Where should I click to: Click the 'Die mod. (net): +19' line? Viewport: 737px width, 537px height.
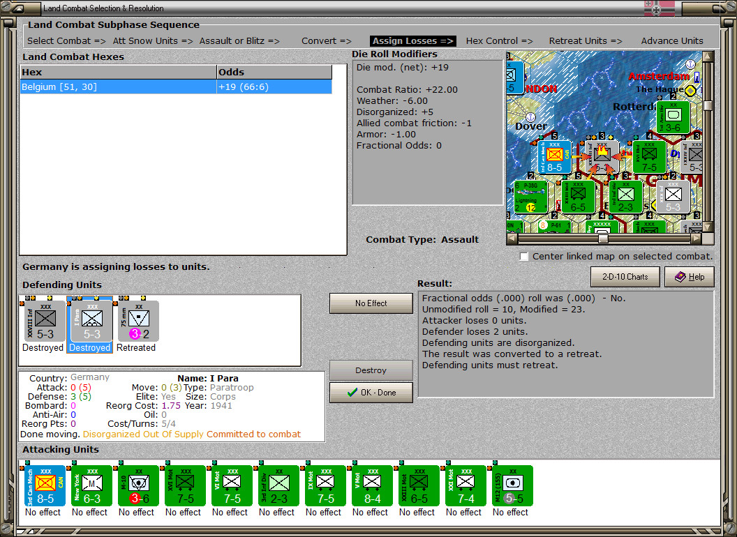pos(402,67)
